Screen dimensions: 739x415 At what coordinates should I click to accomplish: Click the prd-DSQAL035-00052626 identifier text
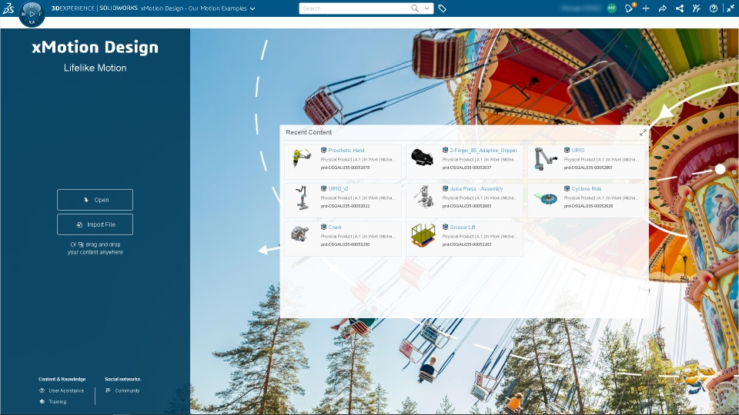pyautogui.click(x=588, y=206)
